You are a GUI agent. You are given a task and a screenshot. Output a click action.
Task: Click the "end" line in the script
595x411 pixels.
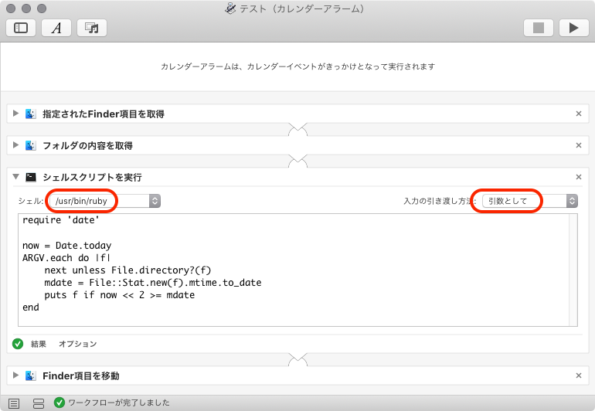click(31, 307)
